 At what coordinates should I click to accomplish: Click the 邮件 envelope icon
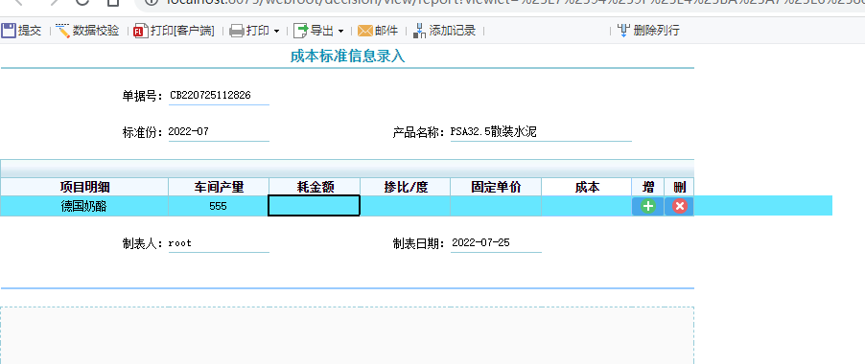[x=365, y=31]
